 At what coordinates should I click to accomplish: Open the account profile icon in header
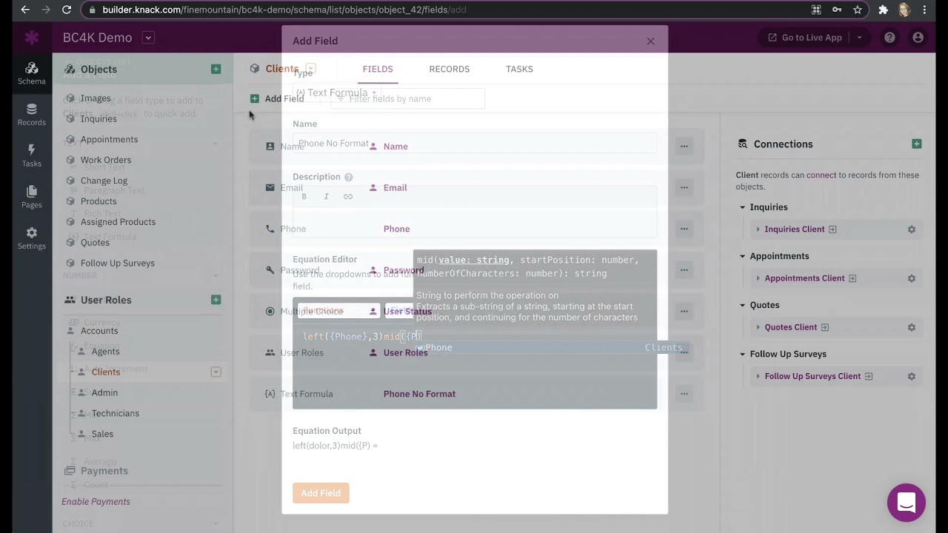click(x=918, y=38)
